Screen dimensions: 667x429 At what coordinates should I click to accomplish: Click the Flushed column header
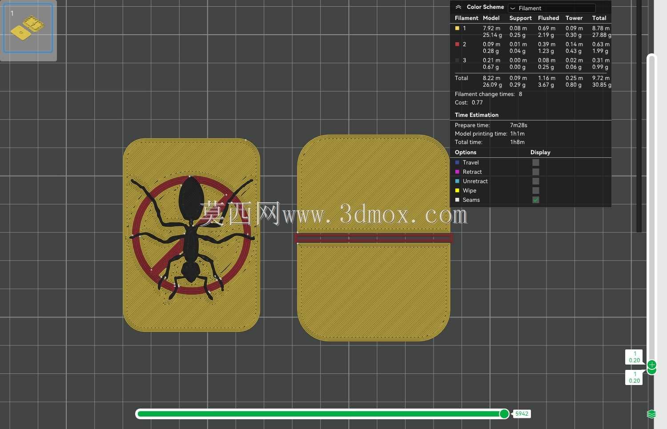[548, 18]
